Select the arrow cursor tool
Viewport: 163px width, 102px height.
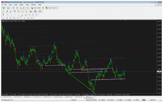coord(3,15)
